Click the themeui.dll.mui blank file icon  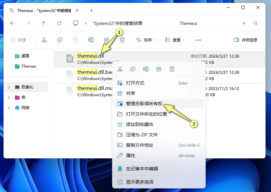(70, 91)
